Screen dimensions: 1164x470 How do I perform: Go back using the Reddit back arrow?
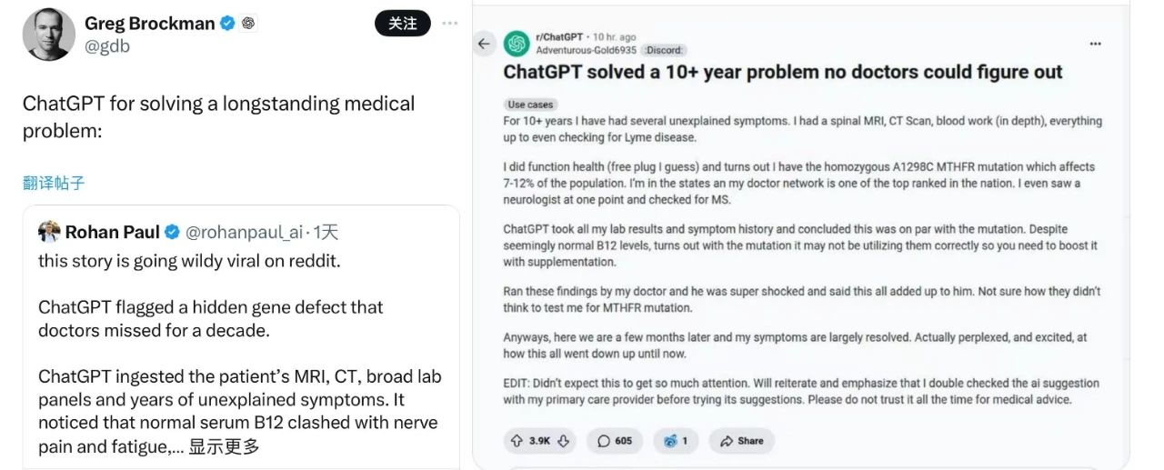coord(484,43)
